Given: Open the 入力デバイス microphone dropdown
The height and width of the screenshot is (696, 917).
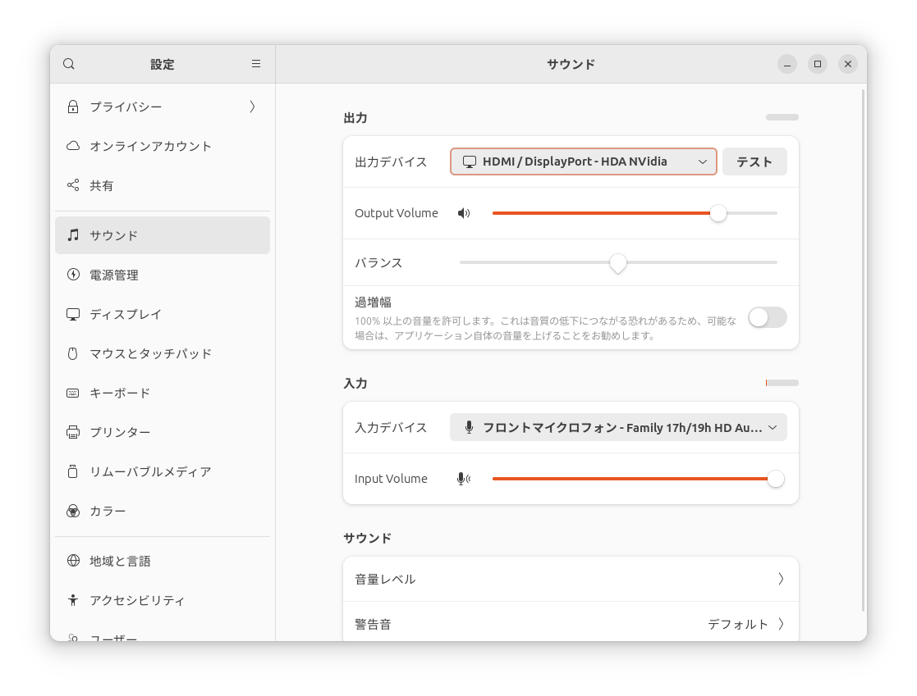Looking at the screenshot, I should tap(617, 427).
